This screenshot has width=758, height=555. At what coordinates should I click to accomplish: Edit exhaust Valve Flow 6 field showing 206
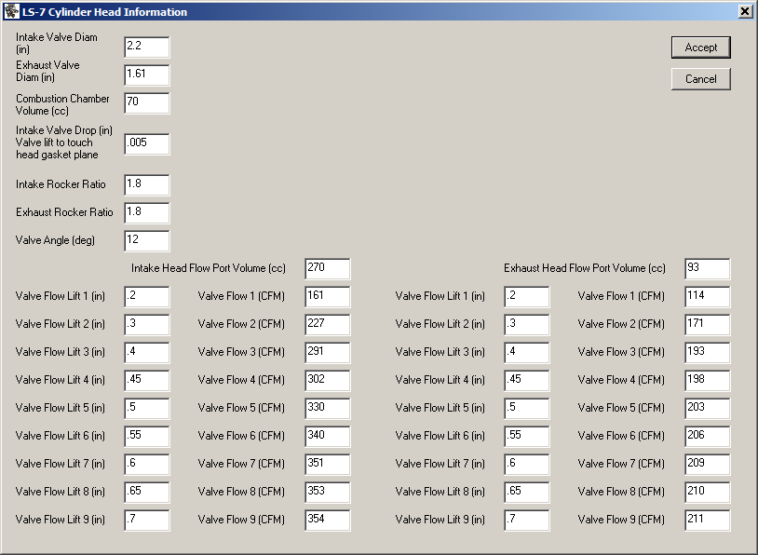(x=708, y=437)
